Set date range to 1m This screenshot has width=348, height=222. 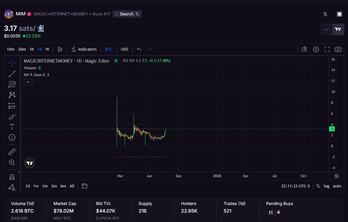tap(45, 186)
